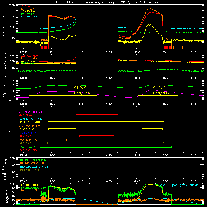Select the 0.1-0.3 MeV legend label
207x207 pixels.
(29, 56)
